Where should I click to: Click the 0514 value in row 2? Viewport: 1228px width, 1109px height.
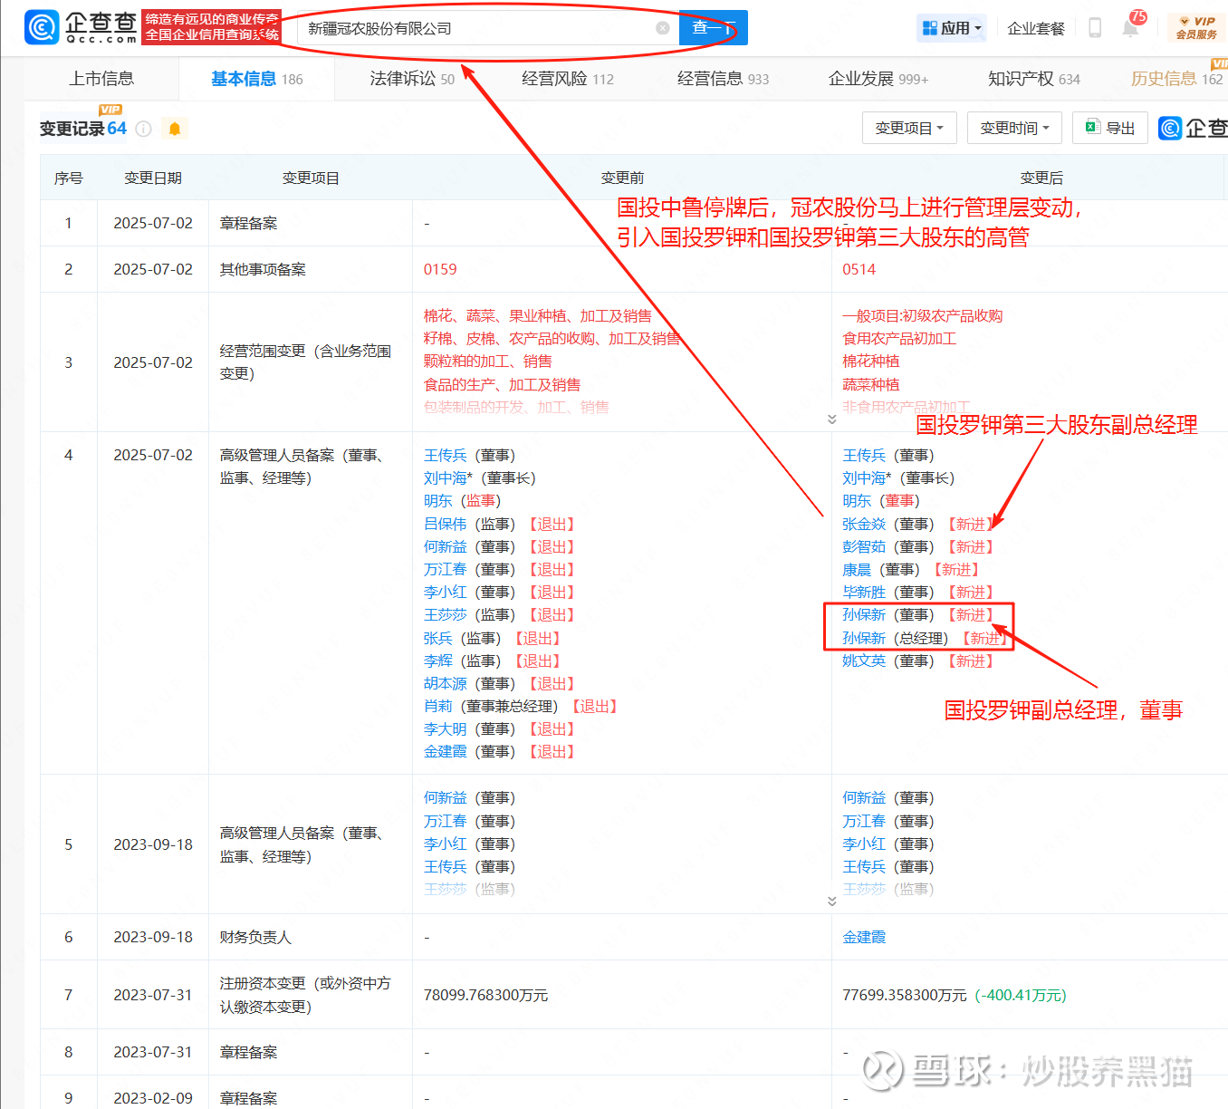(859, 269)
